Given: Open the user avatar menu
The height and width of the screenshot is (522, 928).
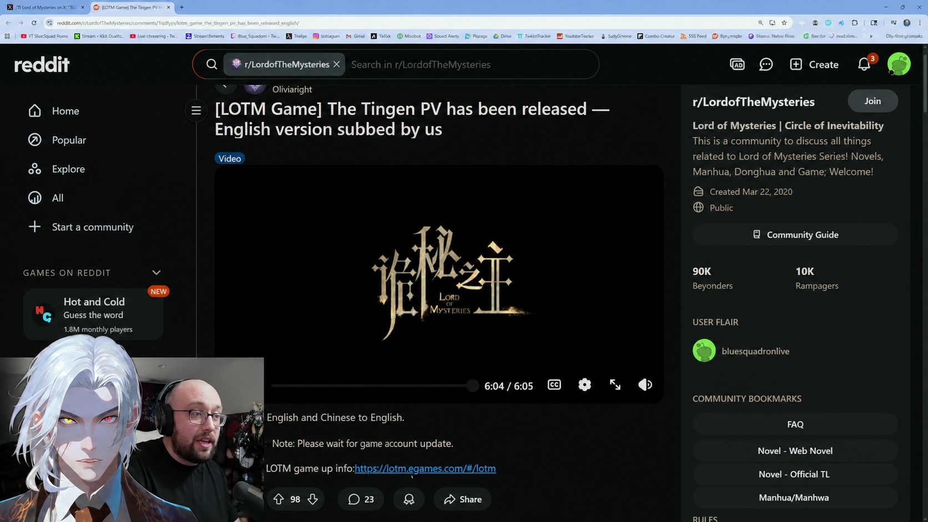Looking at the screenshot, I should 899,64.
